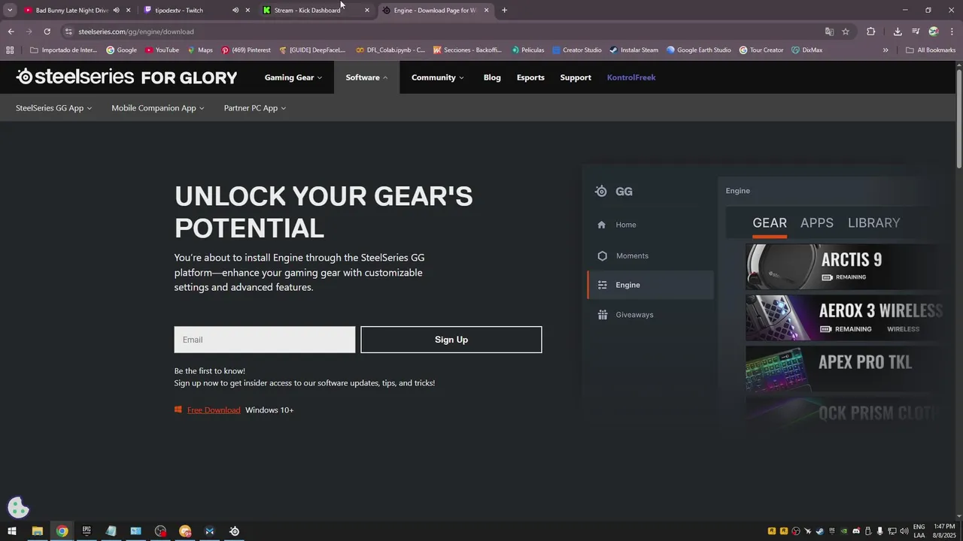Click the Chrome back arrow
Image resolution: width=963 pixels, height=541 pixels.
(x=11, y=32)
